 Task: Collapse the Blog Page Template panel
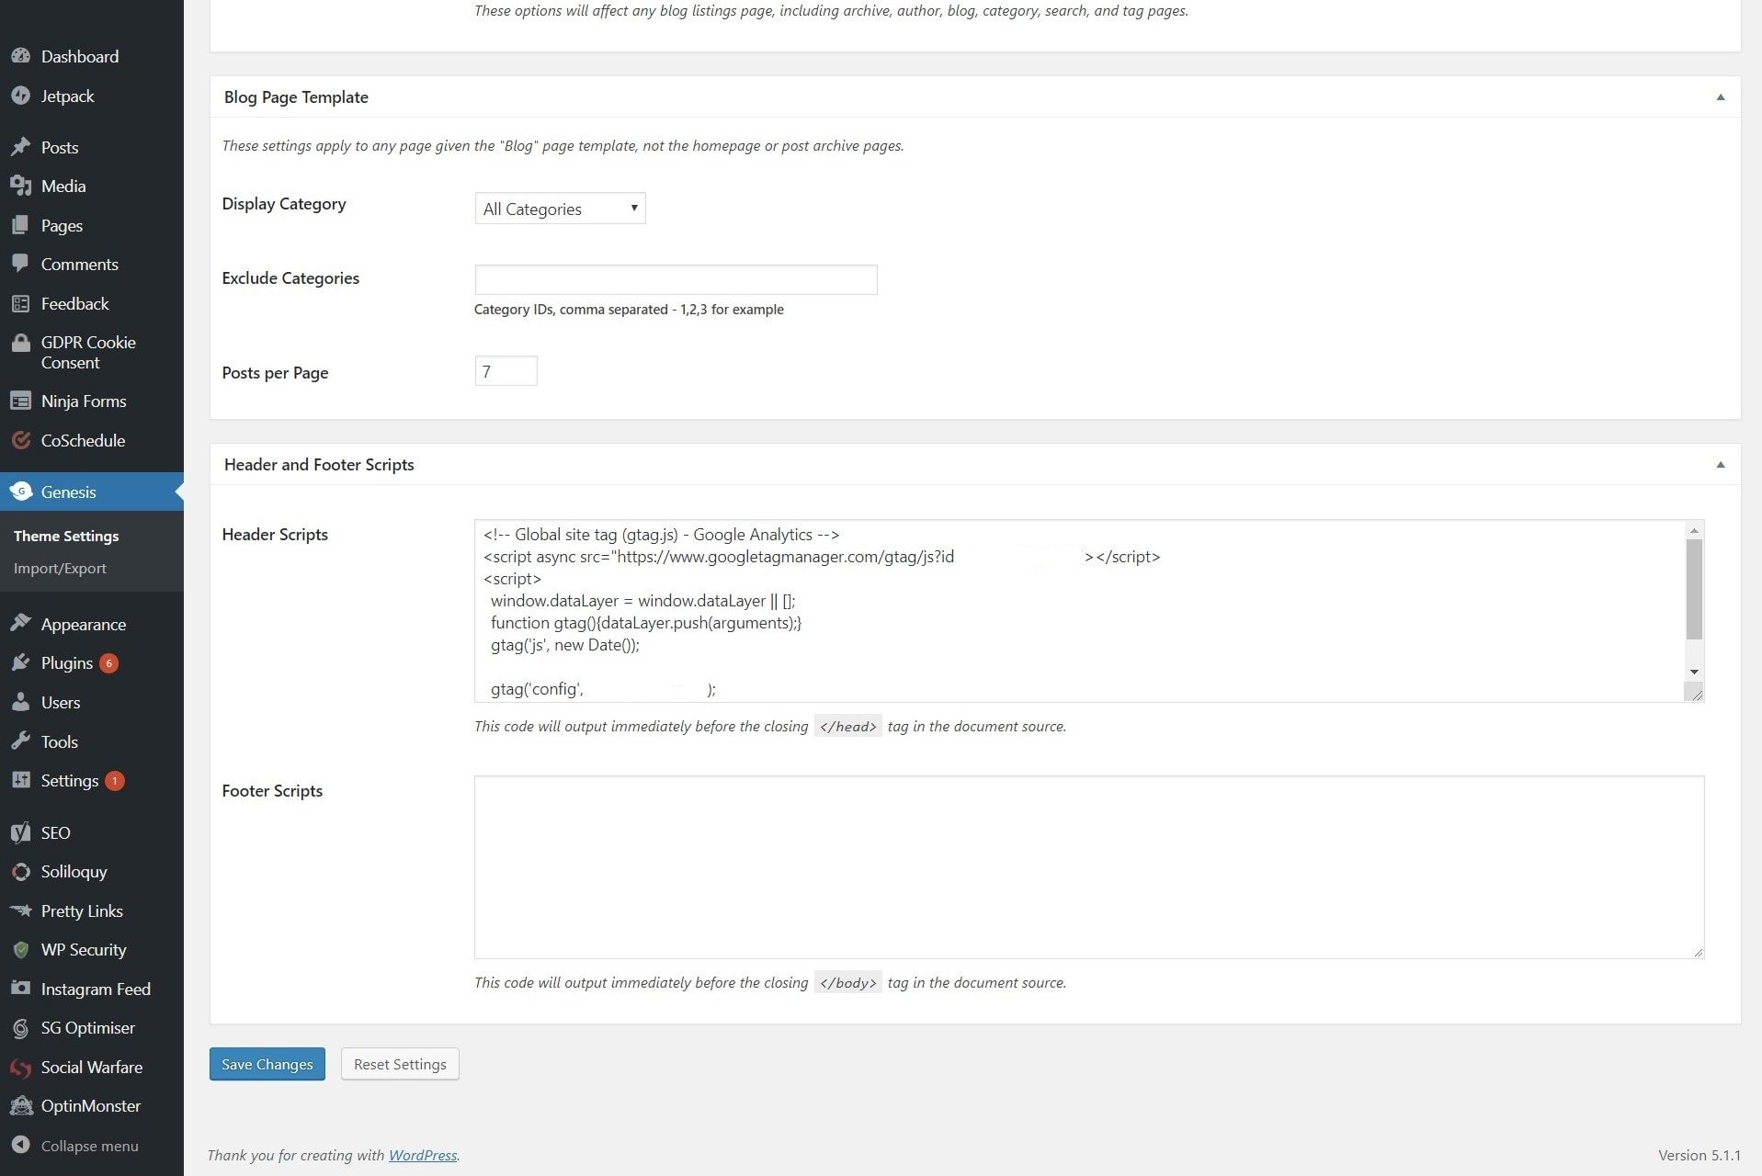coord(1720,96)
